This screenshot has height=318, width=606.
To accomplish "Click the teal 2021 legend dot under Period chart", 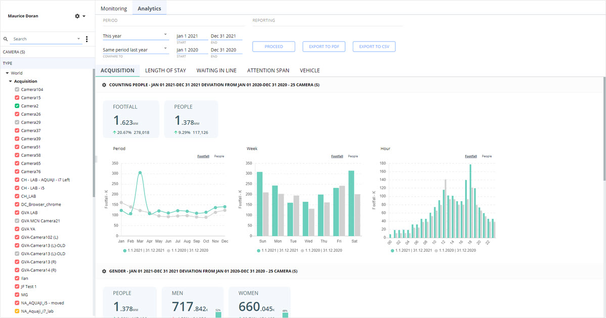I will click(125, 251).
